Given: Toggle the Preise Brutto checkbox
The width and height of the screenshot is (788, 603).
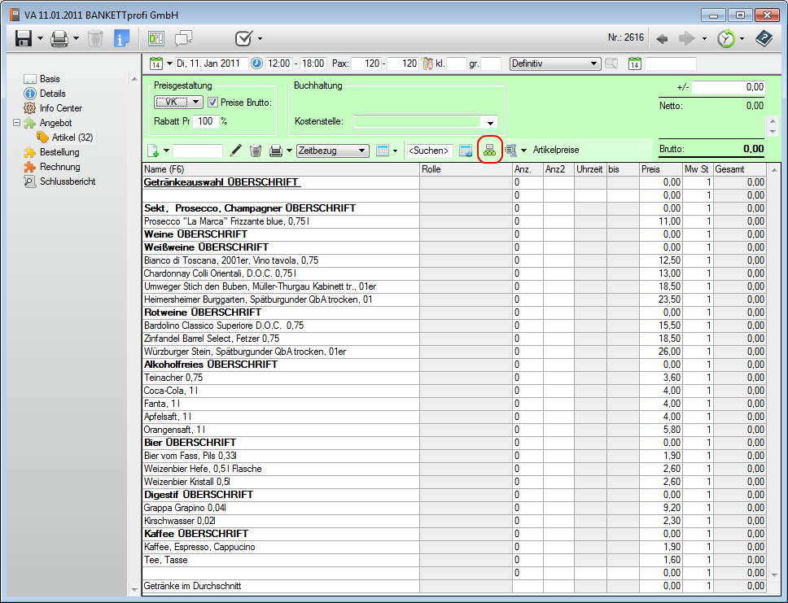Looking at the screenshot, I should point(213,102).
